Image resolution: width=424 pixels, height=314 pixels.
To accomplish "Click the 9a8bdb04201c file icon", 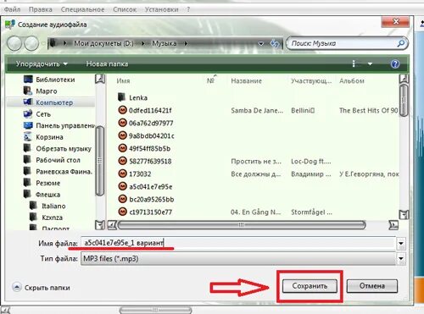I will 122,135.
